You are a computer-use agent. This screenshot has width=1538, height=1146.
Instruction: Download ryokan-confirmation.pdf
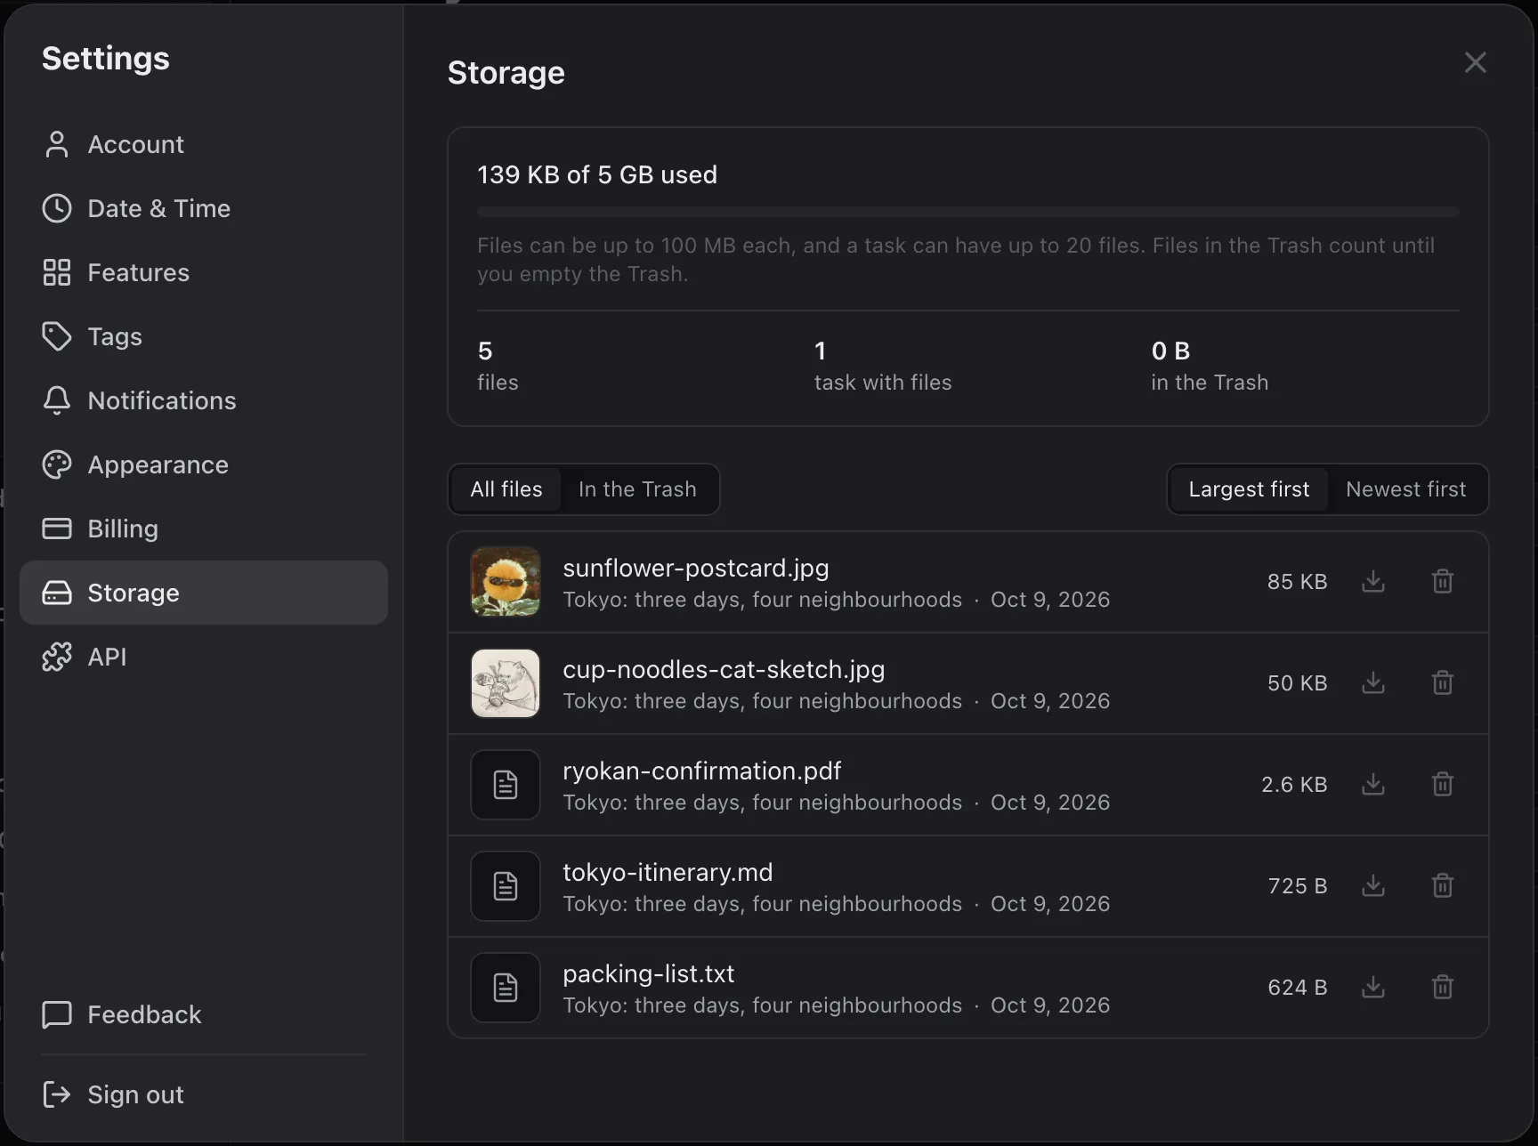pyautogui.click(x=1373, y=784)
